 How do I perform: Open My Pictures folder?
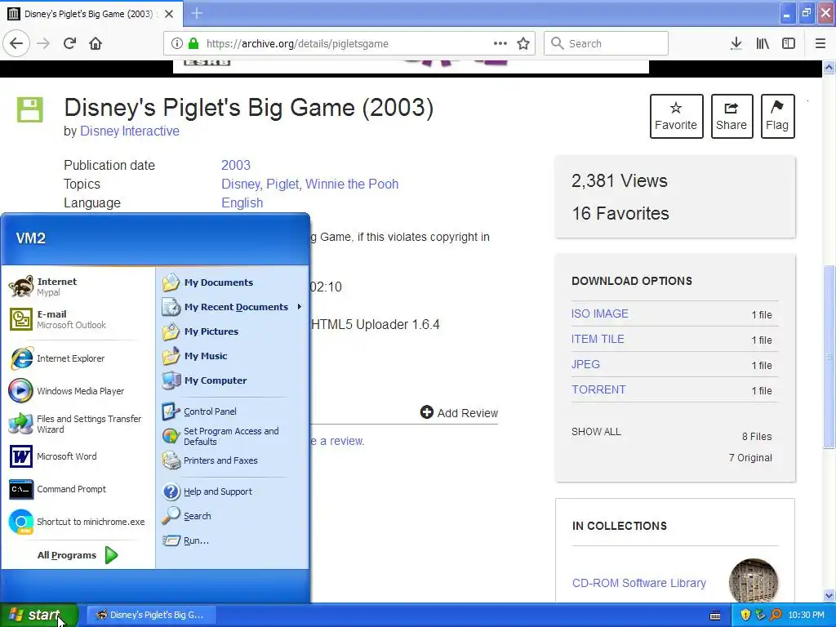coord(233,331)
